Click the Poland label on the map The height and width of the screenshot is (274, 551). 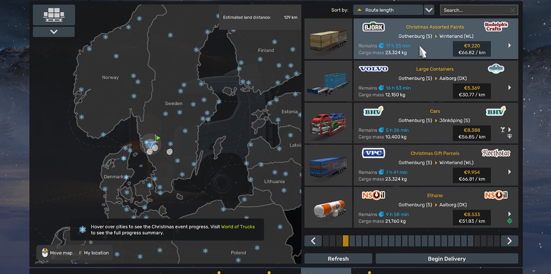tap(238, 252)
